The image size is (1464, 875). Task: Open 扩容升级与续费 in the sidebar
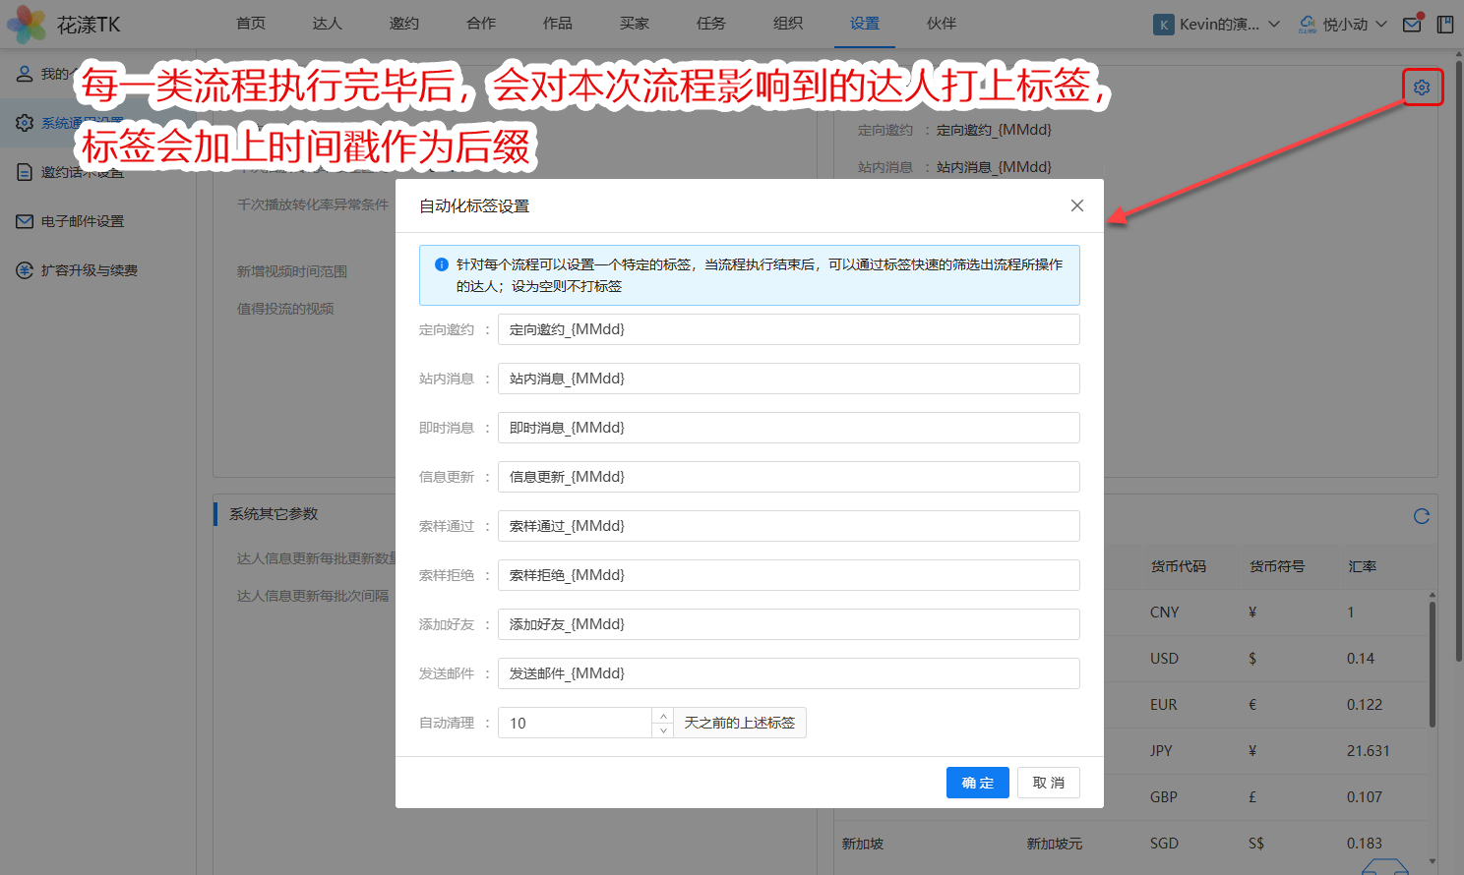(x=89, y=270)
